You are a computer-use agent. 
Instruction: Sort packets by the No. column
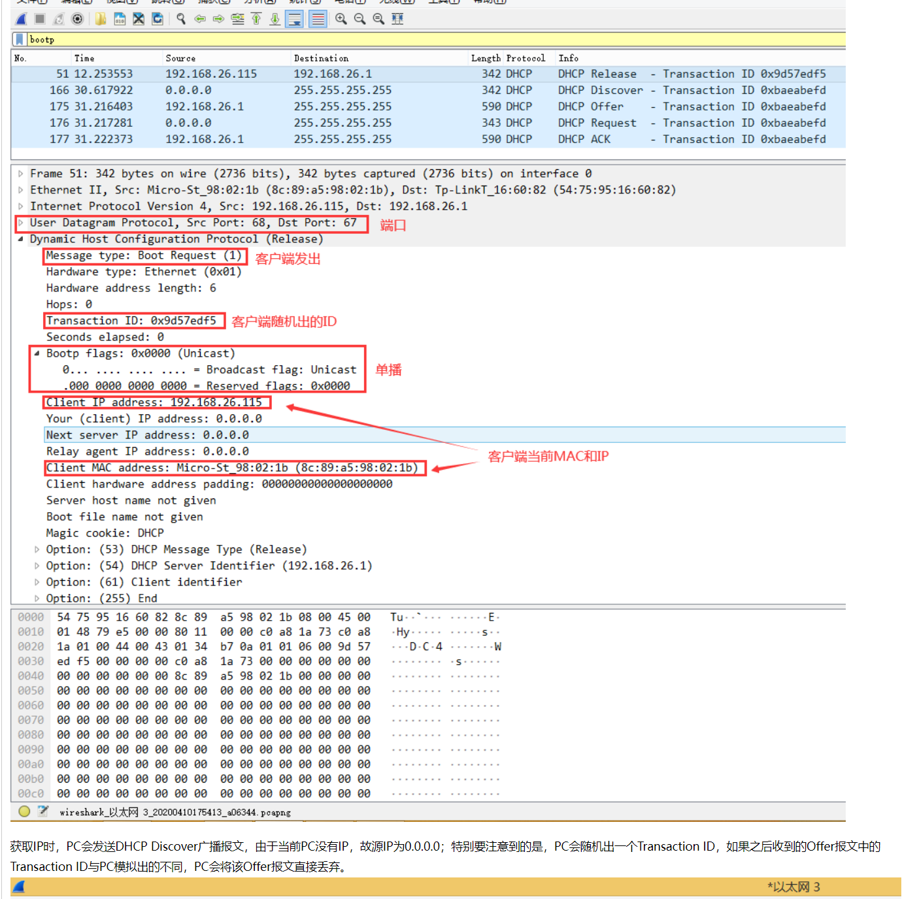[x=21, y=58]
